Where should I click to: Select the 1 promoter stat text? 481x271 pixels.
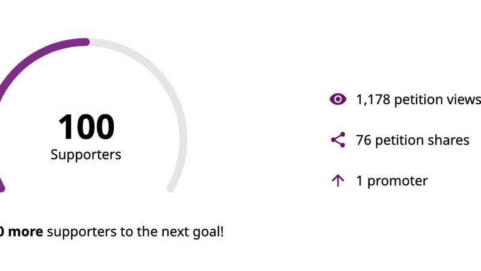click(392, 181)
